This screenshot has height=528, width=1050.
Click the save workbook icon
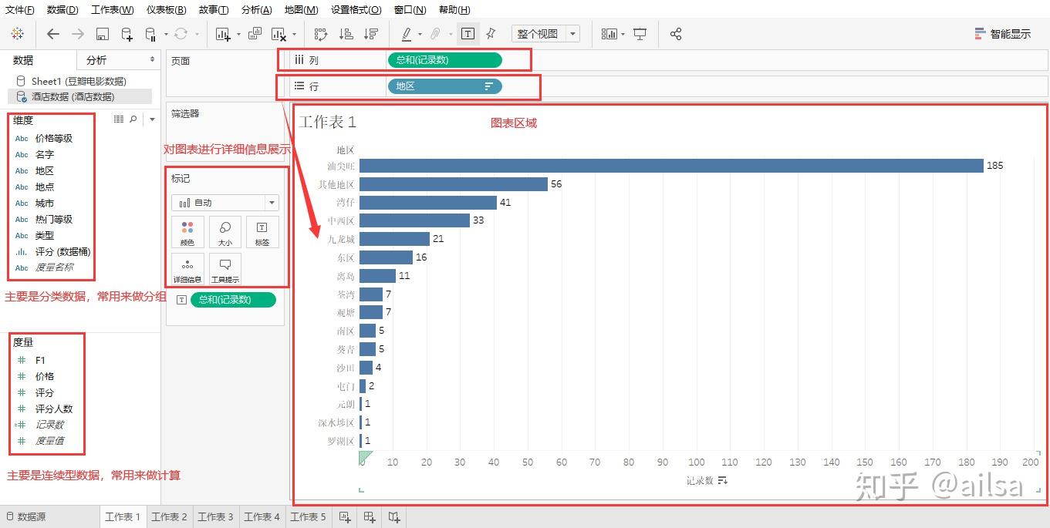pos(101,34)
